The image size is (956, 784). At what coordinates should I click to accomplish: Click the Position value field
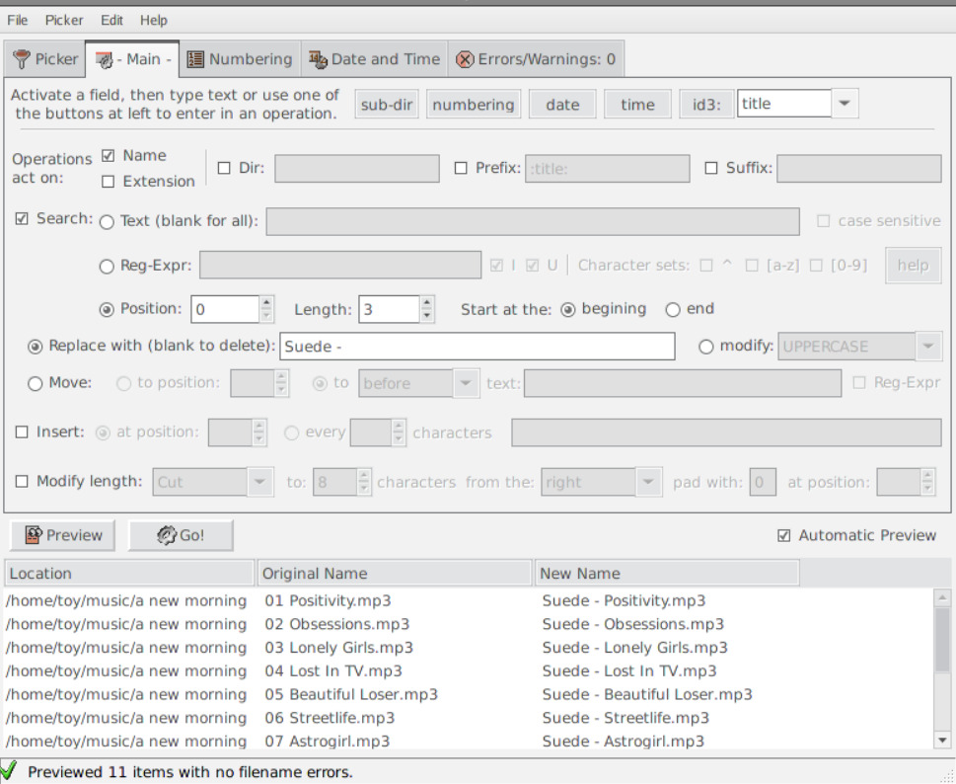[x=225, y=309]
